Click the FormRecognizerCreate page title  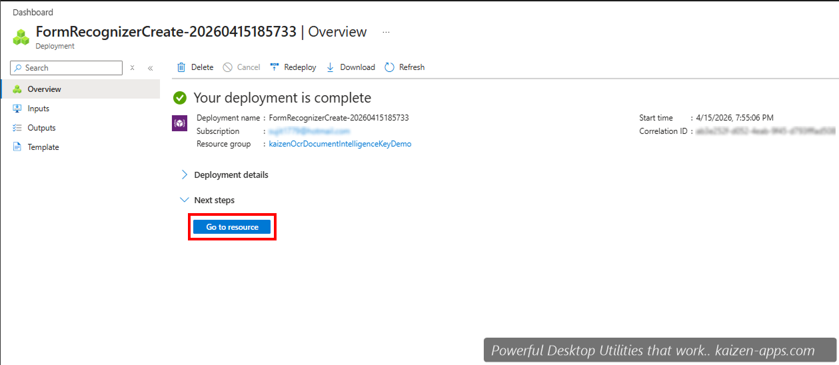coord(201,32)
